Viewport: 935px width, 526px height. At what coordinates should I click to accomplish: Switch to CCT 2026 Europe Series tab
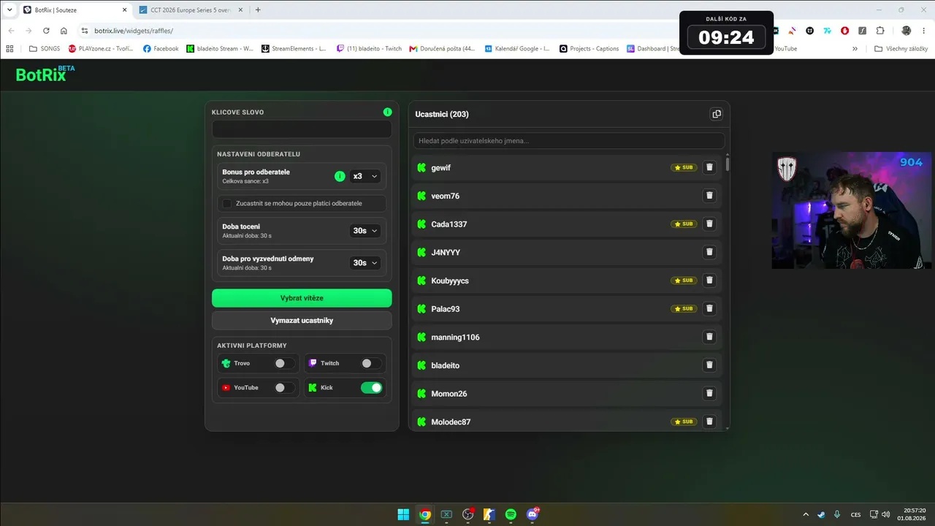point(190,10)
